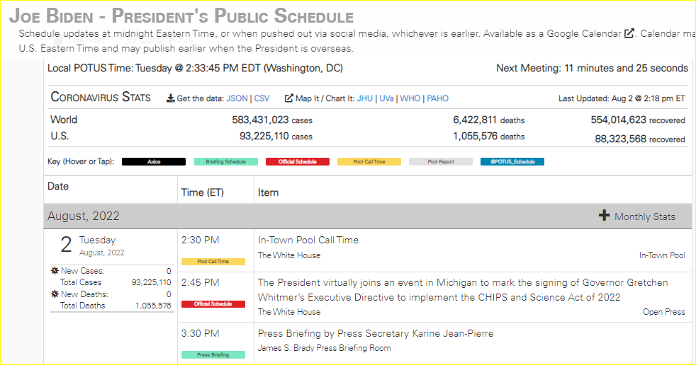
Task: Tap the blue @POTUS_Schedule key swatch
Action: pos(512,161)
